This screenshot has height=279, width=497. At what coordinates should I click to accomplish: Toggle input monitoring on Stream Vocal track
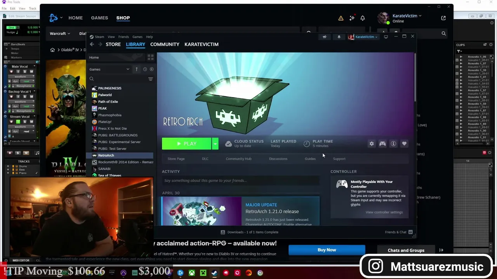coord(18,122)
